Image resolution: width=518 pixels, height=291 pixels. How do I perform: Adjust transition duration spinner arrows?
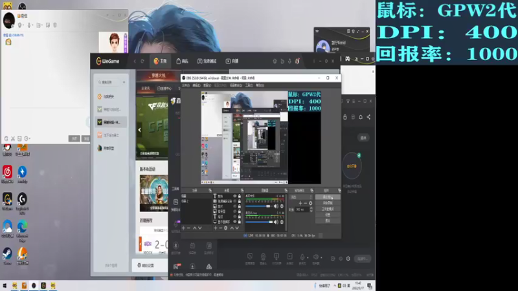[x=311, y=210]
